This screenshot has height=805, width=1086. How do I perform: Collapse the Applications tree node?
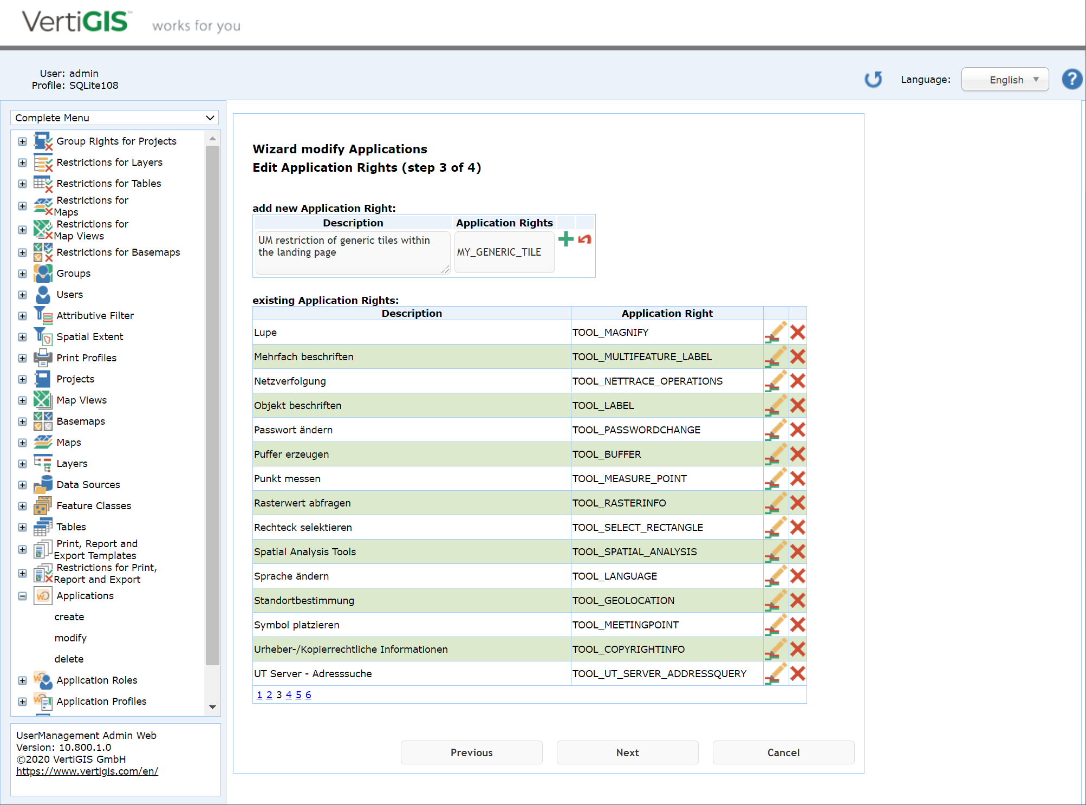(22, 596)
